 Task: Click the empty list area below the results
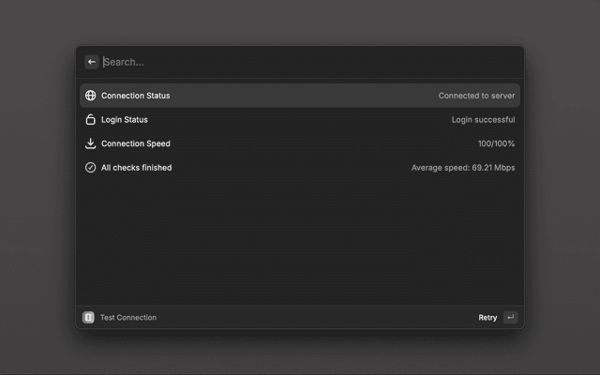pos(300,244)
